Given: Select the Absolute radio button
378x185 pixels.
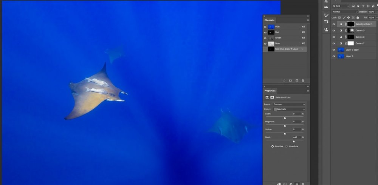Looking at the screenshot, I should pos(287,146).
